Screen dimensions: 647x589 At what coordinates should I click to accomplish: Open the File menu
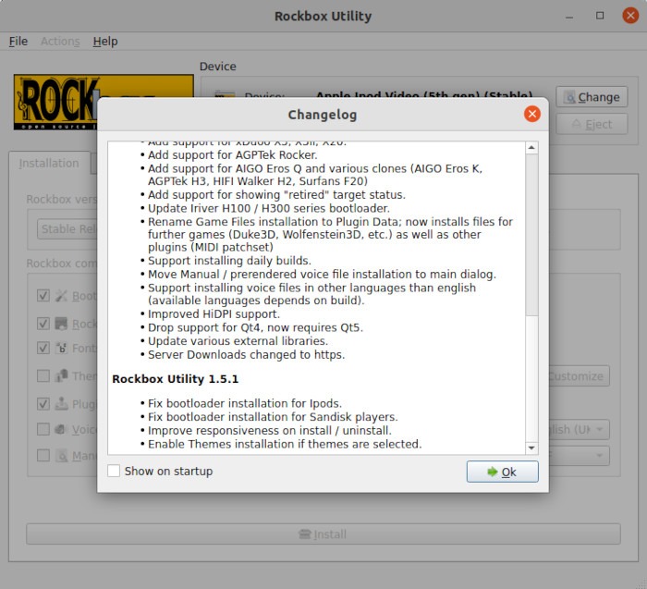pos(18,42)
